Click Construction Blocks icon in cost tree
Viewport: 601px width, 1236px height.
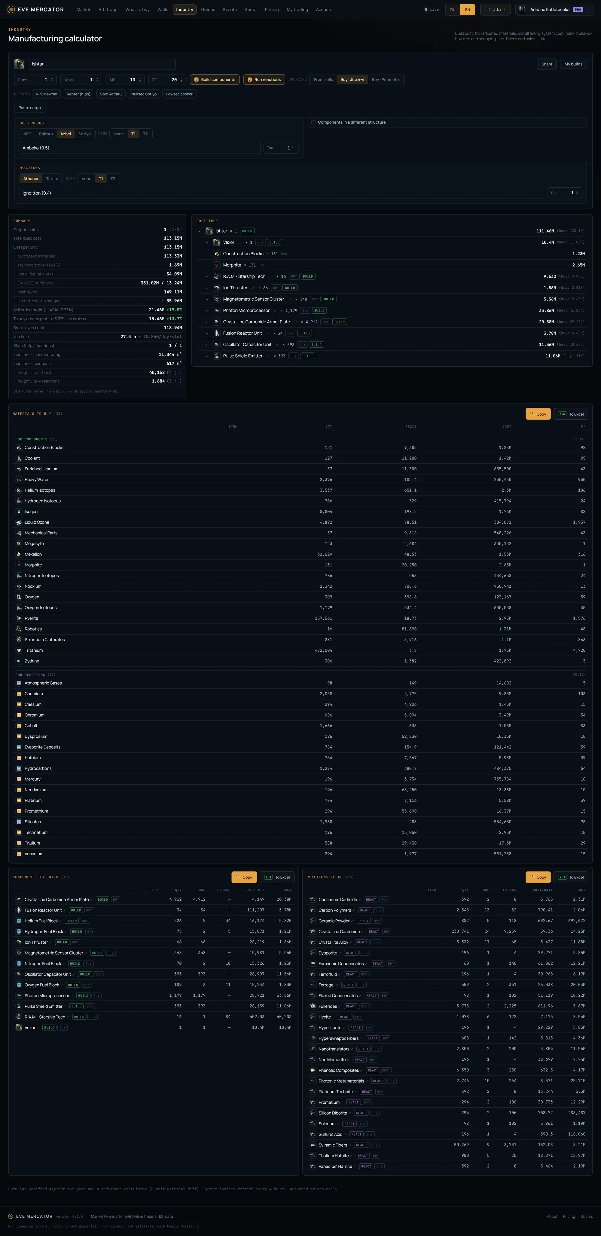click(217, 254)
